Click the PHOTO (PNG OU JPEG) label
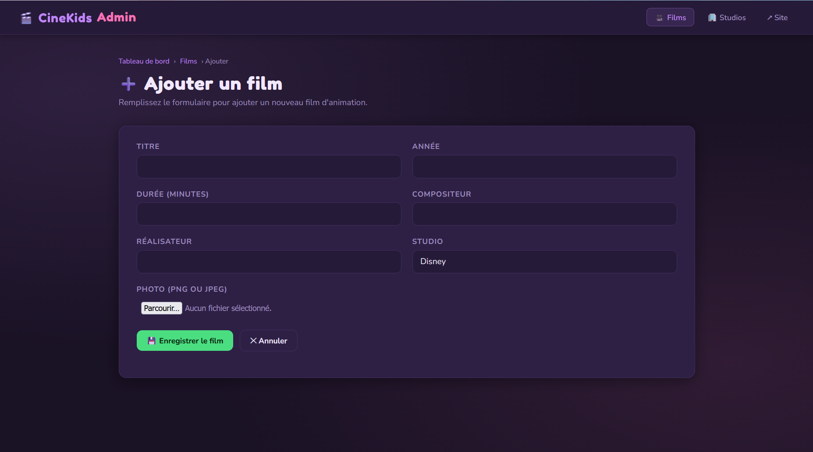This screenshot has height=452, width=813. click(181, 289)
